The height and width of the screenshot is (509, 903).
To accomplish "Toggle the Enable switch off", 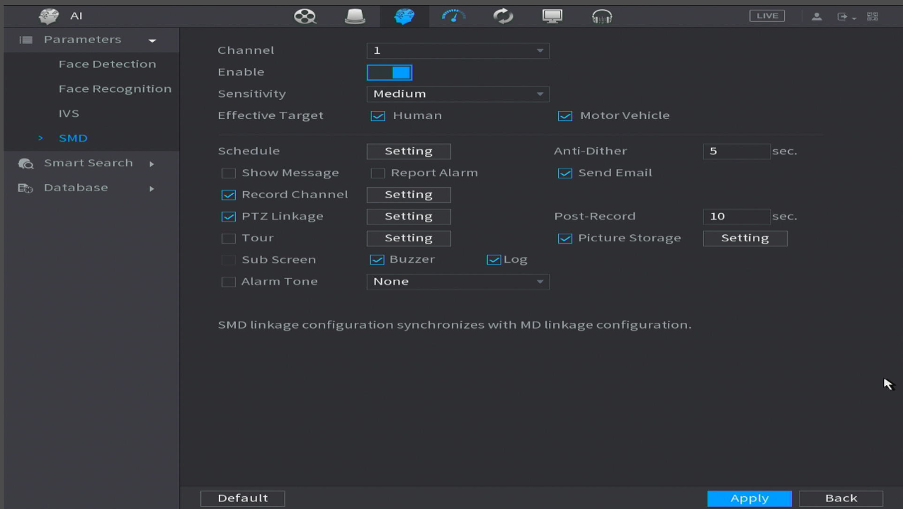I will [390, 72].
